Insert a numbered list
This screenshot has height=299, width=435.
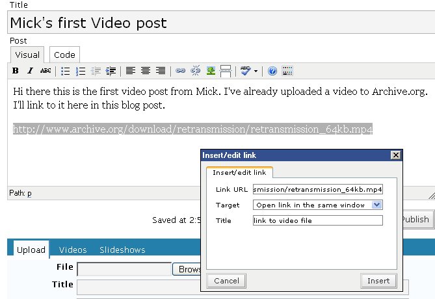pos(81,71)
